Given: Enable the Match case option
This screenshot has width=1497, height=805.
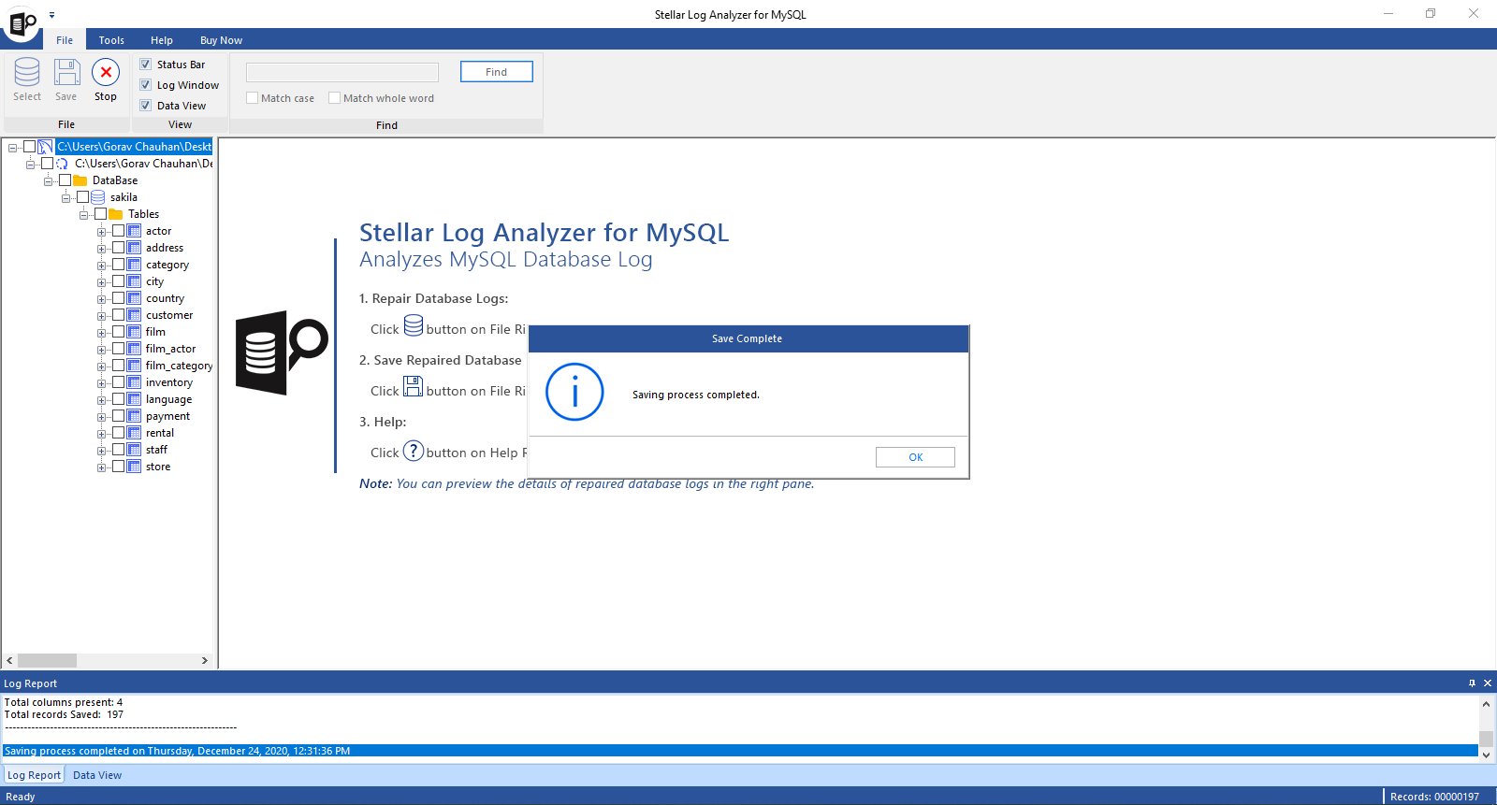Looking at the screenshot, I should point(253,98).
